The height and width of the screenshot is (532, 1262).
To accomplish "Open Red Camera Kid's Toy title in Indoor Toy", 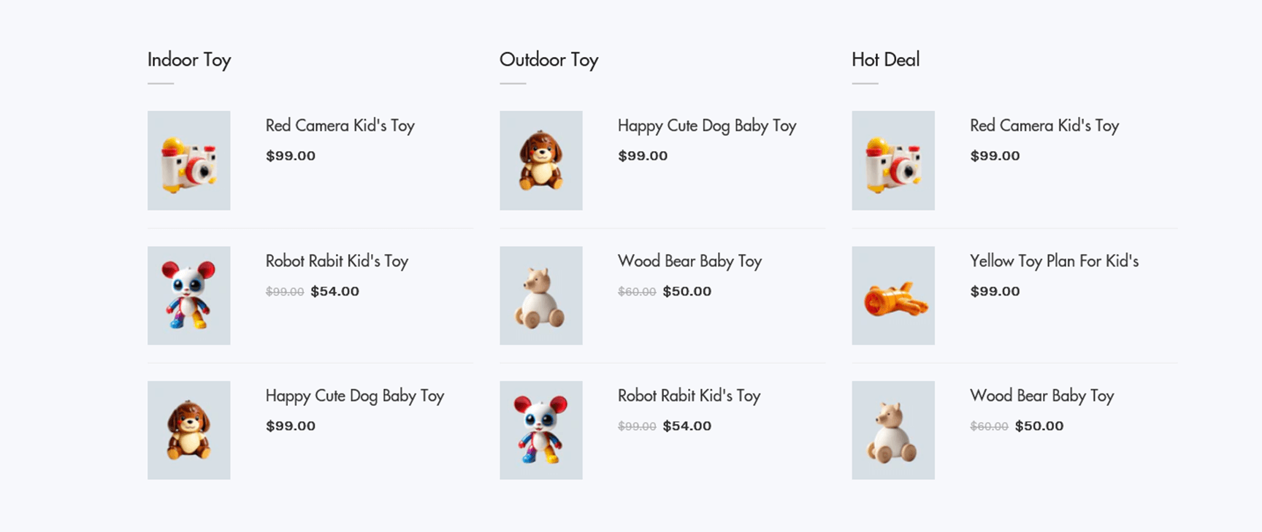I will pyautogui.click(x=340, y=126).
